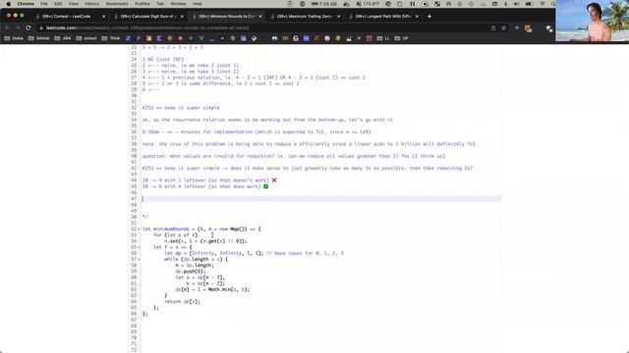
Task: Open a new browser tab
Action: click(x=429, y=17)
